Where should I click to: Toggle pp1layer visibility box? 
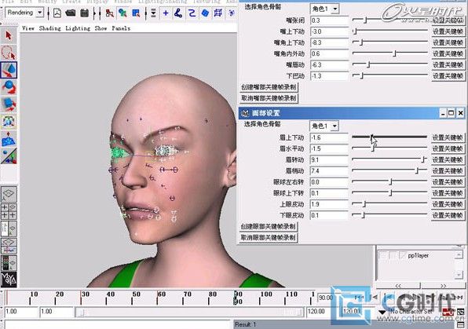pos(382,255)
